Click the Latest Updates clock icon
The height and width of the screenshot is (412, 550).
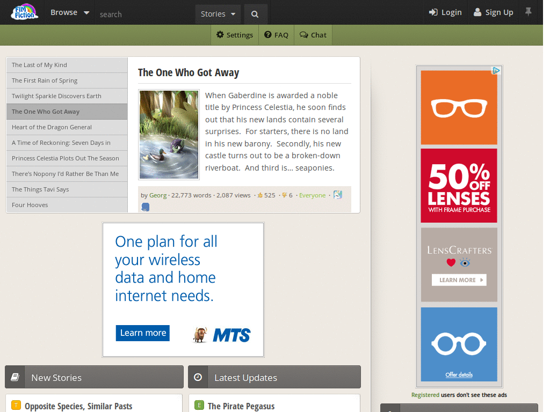(x=198, y=377)
